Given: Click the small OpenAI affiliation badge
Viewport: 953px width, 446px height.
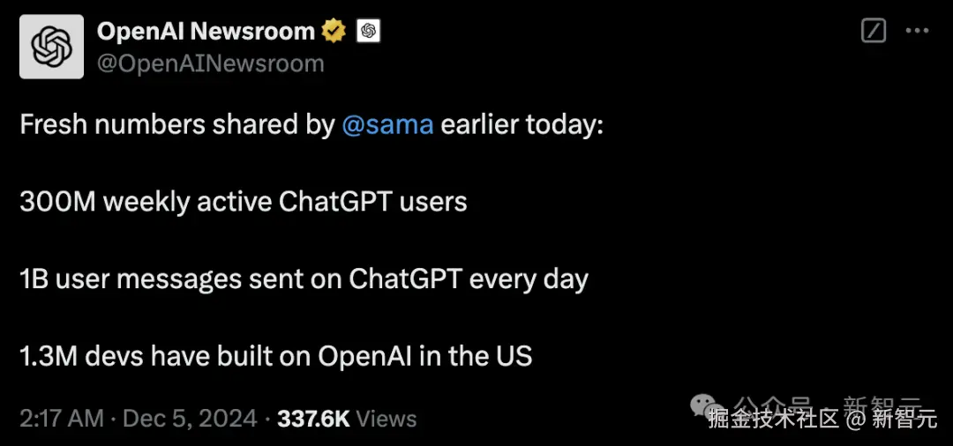Looking at the screenshot, I should pos(368,32).
